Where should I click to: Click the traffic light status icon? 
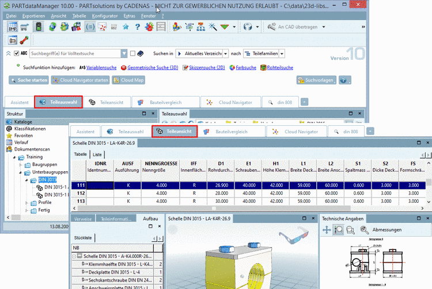39,26
